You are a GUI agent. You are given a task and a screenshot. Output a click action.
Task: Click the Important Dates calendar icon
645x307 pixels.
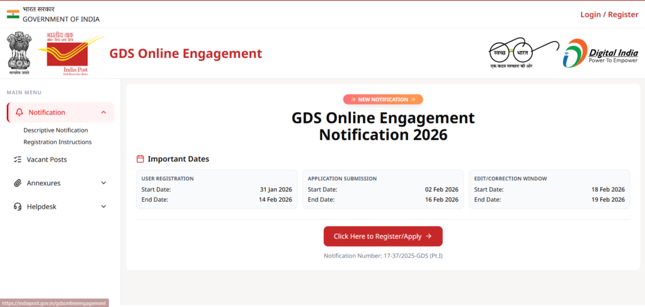140,159
